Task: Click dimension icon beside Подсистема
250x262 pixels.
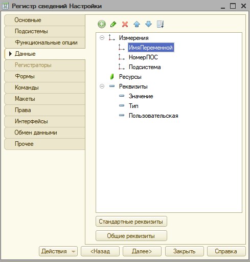Action: [121, 67]
